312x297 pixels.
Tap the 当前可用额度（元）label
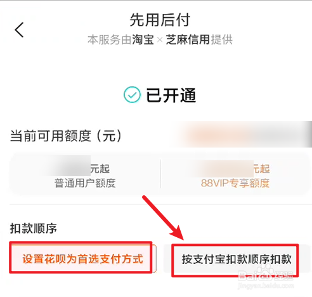[66, 135]
